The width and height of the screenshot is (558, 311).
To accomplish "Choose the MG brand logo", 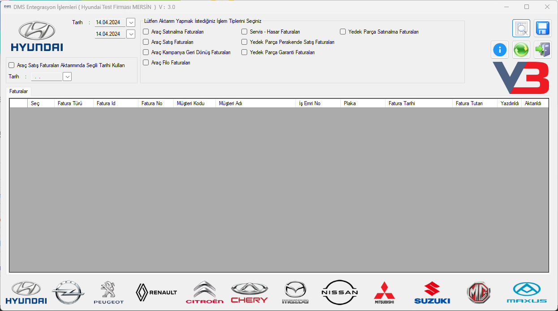I will [479, 293].
